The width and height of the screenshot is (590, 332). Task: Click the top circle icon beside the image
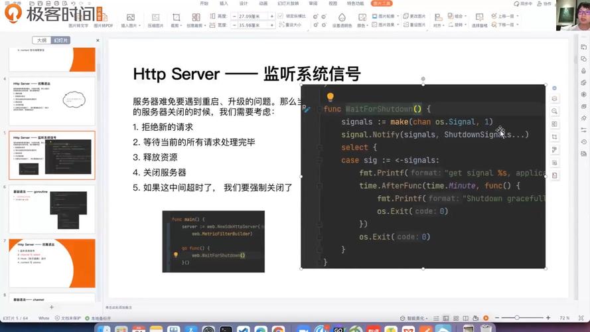tap(554, 88)
